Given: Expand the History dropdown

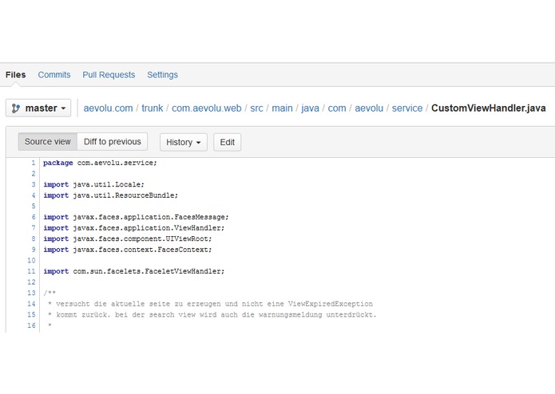Looking at the screenshot, I should coord(184,142).
